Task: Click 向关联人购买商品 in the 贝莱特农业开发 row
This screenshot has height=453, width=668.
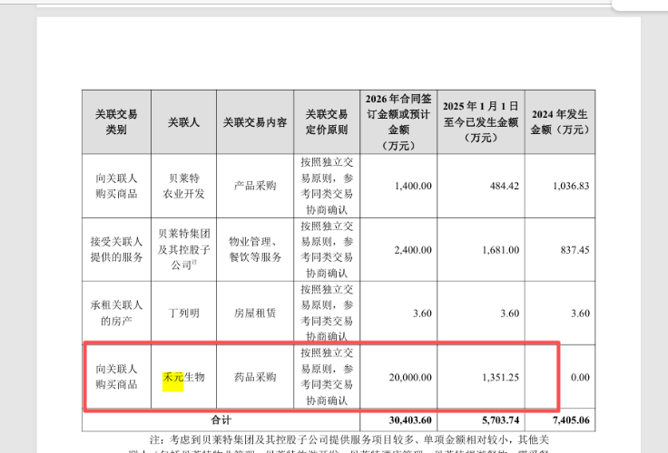Action: click(x=116, y=186)
